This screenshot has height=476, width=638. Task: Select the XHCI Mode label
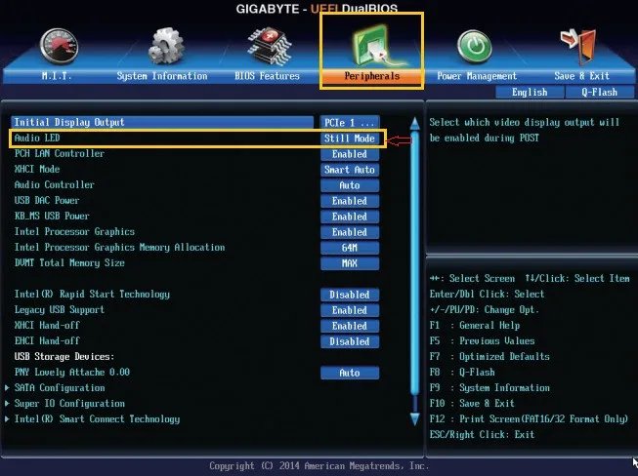click(x=37, y=169)
